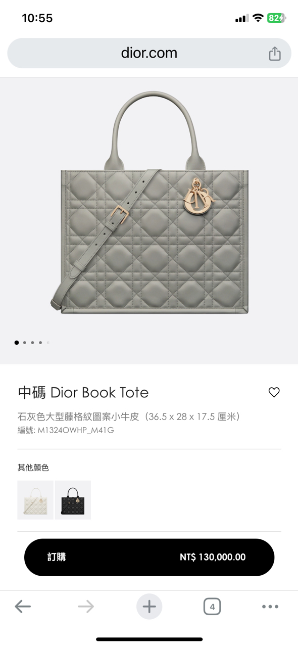This screenshot has width=298, height=647.
Task: Open the tab switcher showing 4 tabs
Action: point(212,607)
